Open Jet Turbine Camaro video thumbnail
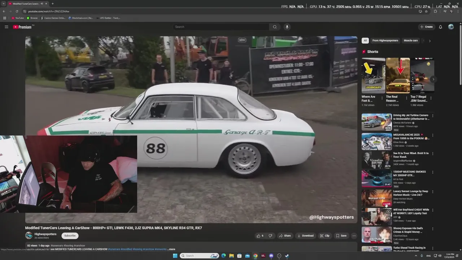The width and height of the screenshot is (462, 260). click(x=376, y=122)
